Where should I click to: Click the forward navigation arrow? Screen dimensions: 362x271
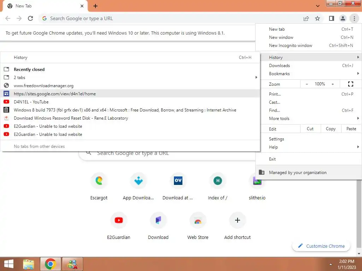19,18
